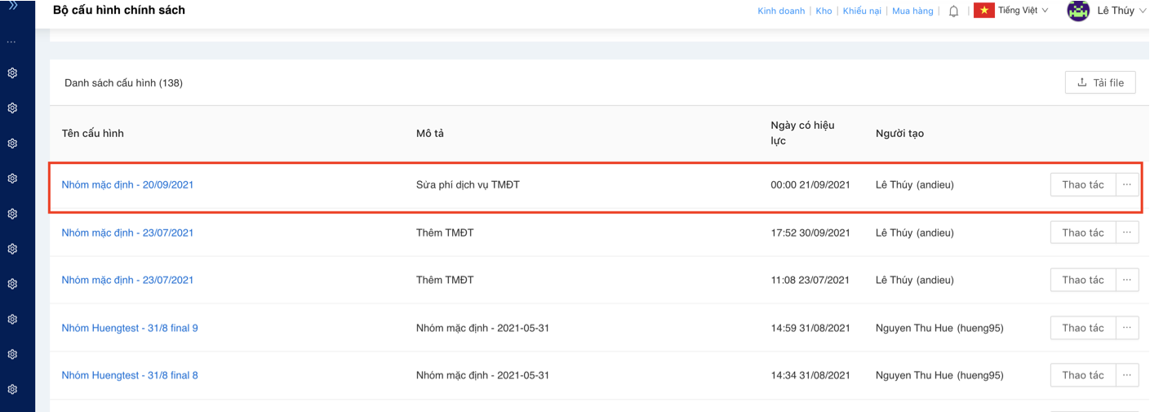Open more options for Huengtest final 9 row
Screen dimensions: 1150x412
[x=1127, y=328]
